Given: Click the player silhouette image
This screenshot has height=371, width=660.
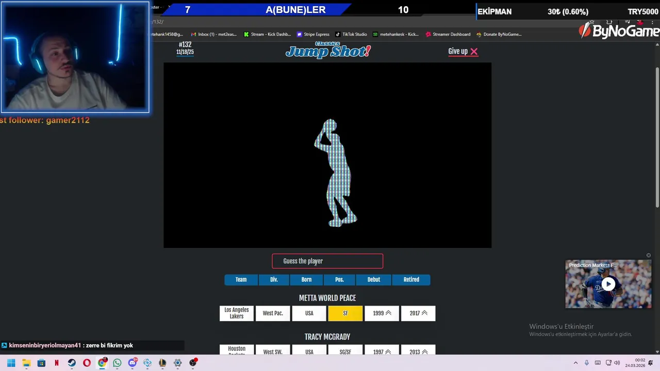Looking at the screenshot, I should (x=336, y=173).
